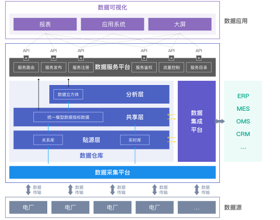This screenshot has width=280, height=220.
Task: Select the 关系库 box
Action: click(x=48, y=140)
